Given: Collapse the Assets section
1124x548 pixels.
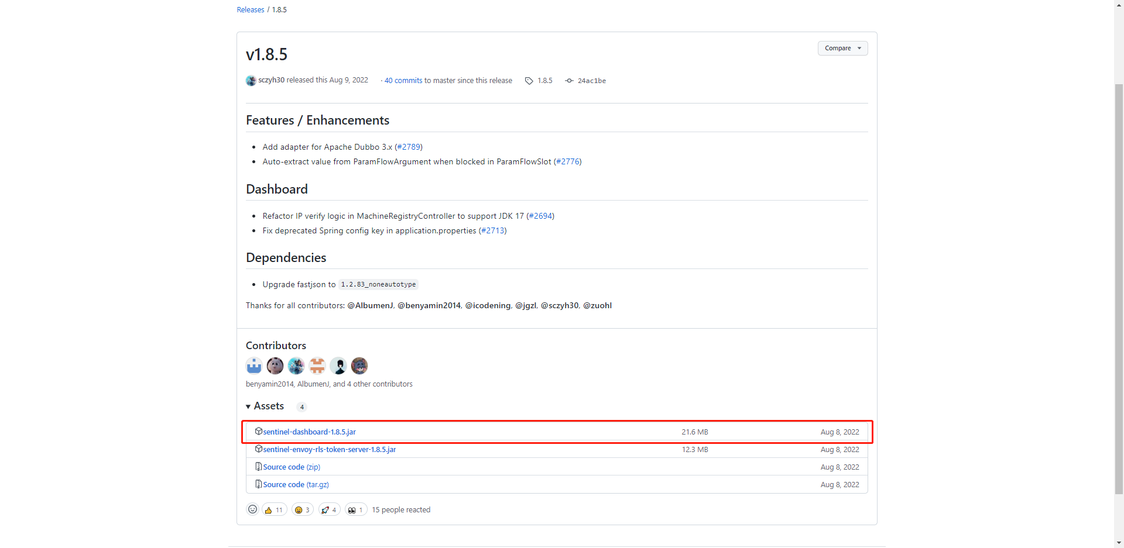Looking at the screenshot, I should pos(265,406).
